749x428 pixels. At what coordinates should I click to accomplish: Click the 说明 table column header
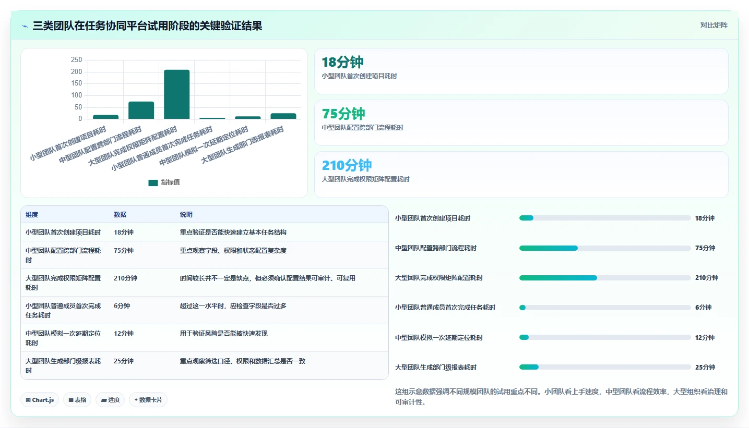tap(186, 215)
